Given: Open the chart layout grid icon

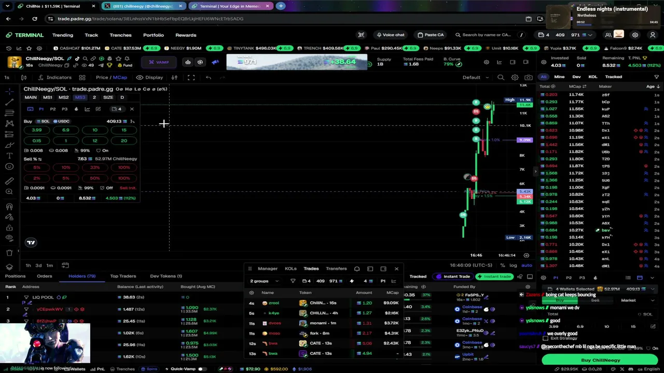Looking at the screenshot, I should 82,77.
